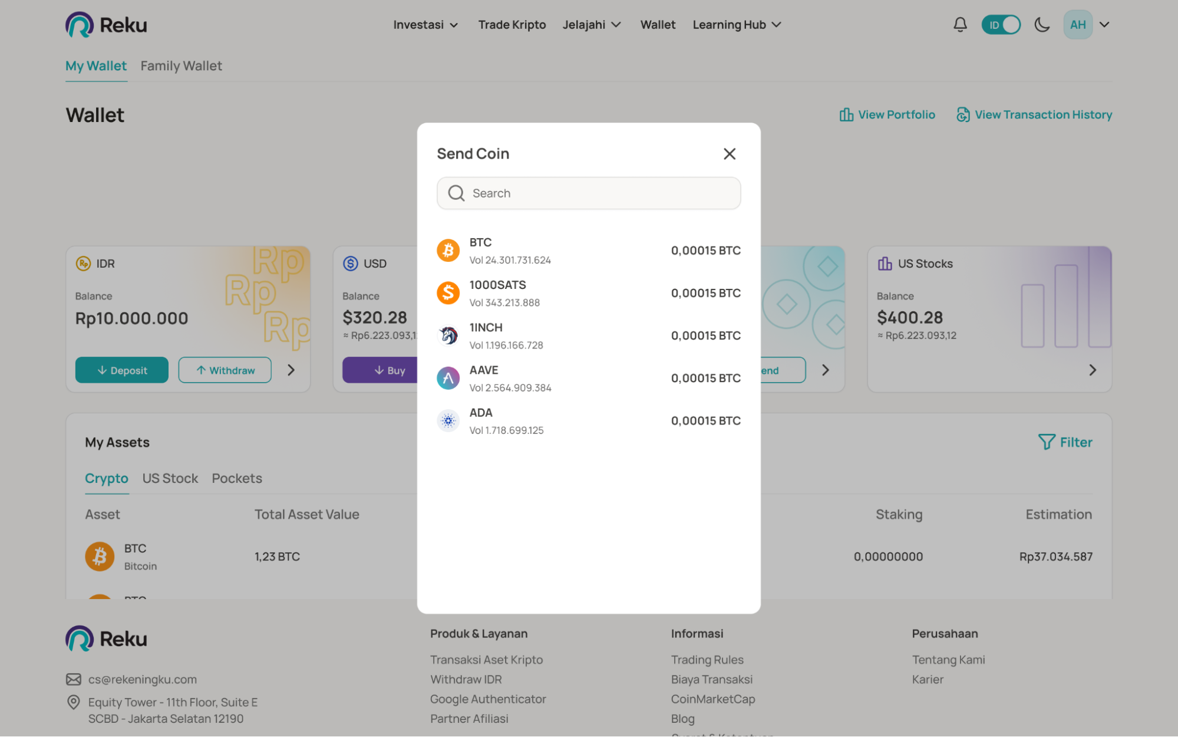The image size is (1178, 737).
Task: Click the email icon next to cs@rekeningku.com
Action: coord(73,679)
